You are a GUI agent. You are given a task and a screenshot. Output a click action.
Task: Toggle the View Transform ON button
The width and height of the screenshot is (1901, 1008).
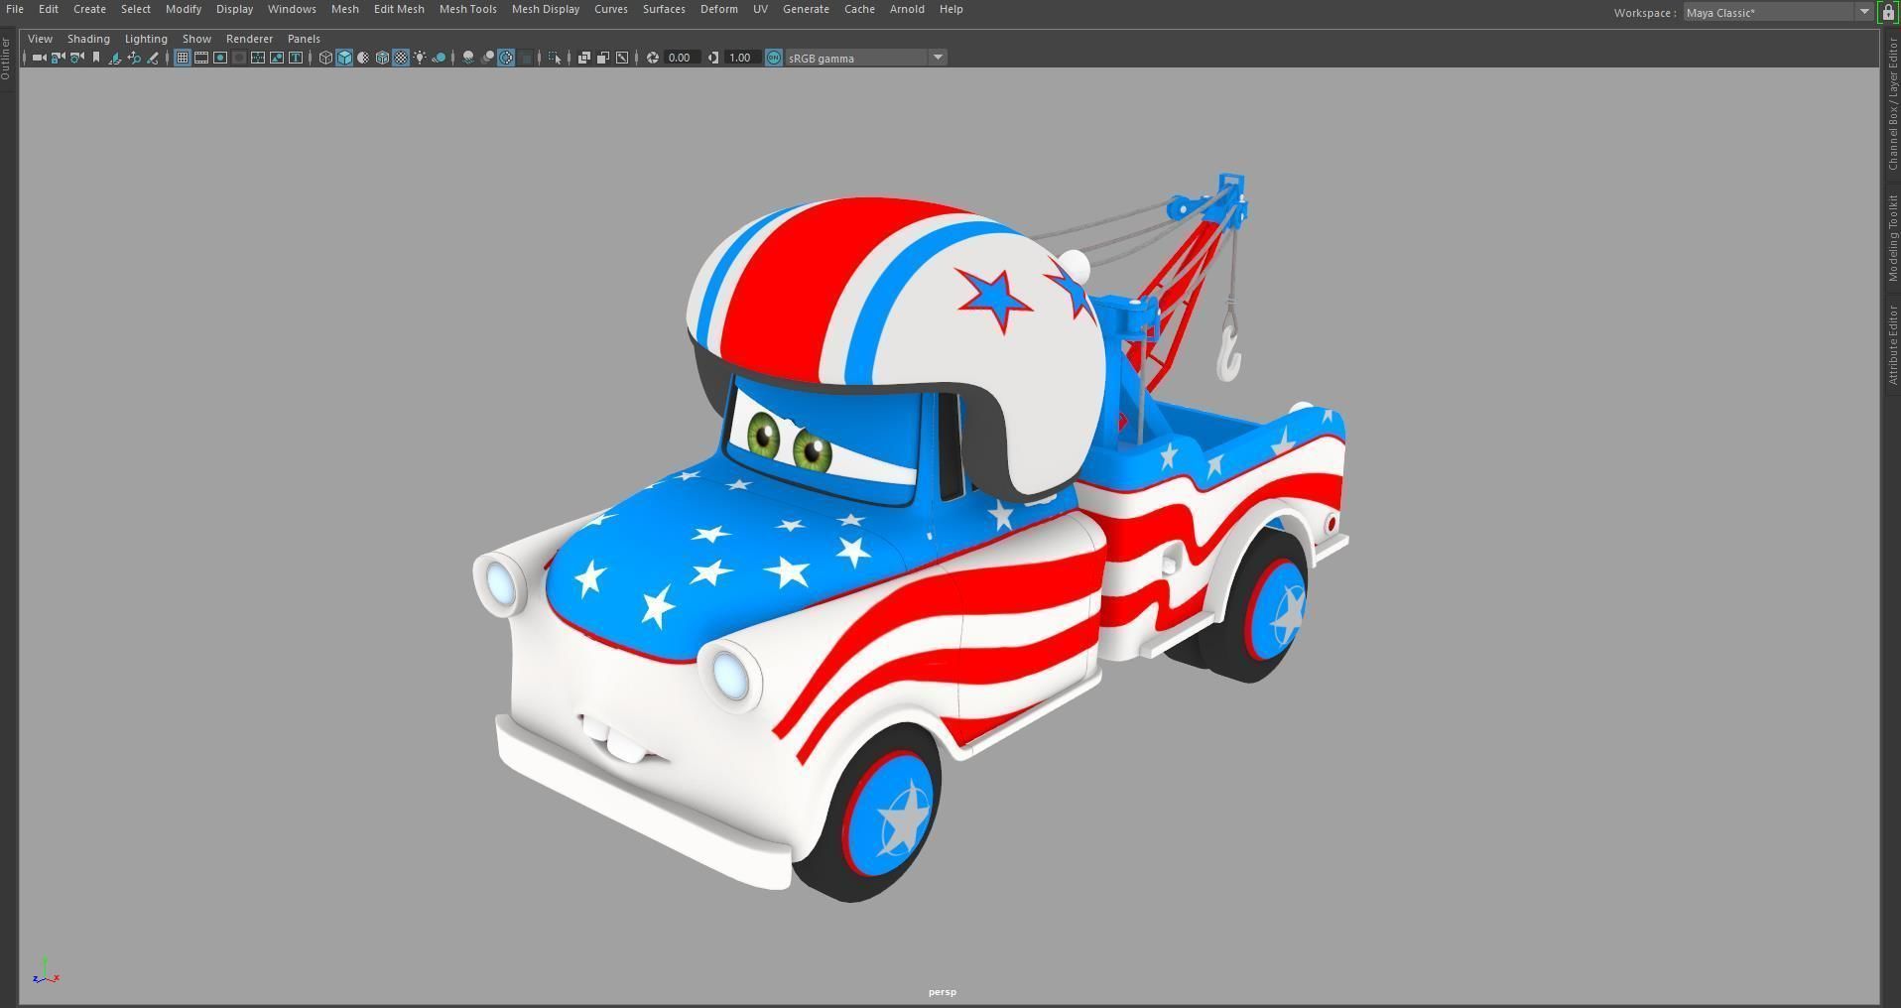(x=774, y=58)
